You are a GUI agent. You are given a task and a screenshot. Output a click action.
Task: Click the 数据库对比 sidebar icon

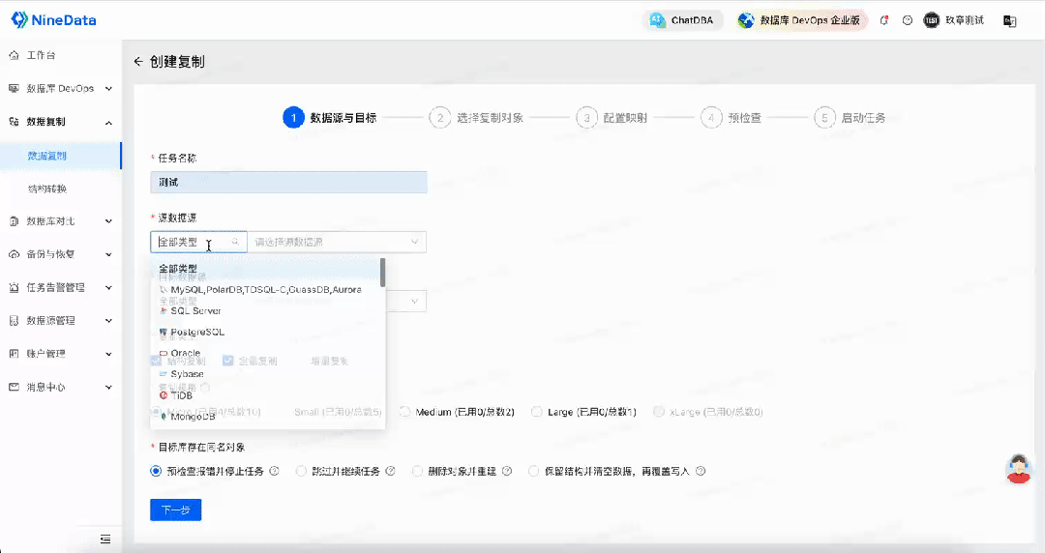(x=14, y=221)
